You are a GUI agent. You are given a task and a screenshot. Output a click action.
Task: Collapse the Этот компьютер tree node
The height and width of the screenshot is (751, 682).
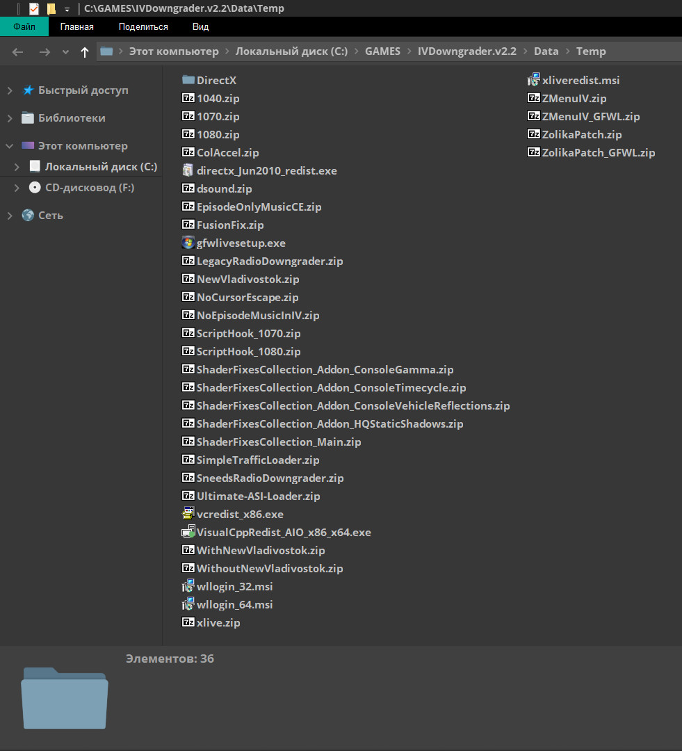[9, 145]
